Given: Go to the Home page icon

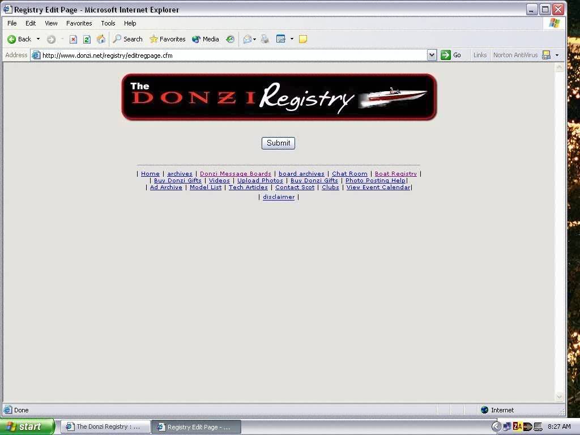Looking at the screenshot, I should point(101,39).
